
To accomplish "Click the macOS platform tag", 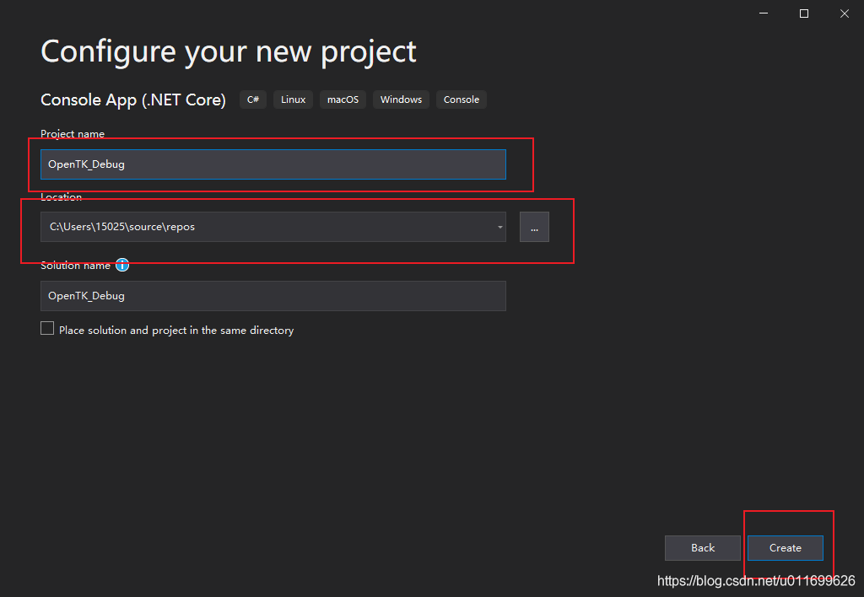I will coord(343,99).
